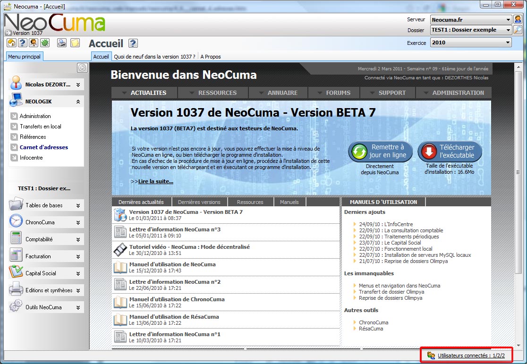Follow the Lire la suite link
Viewport: 527px width, 364px height.
156,181
